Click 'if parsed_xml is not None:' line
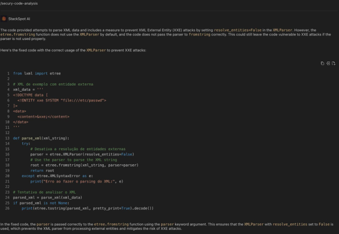 (x=41, y=203)
